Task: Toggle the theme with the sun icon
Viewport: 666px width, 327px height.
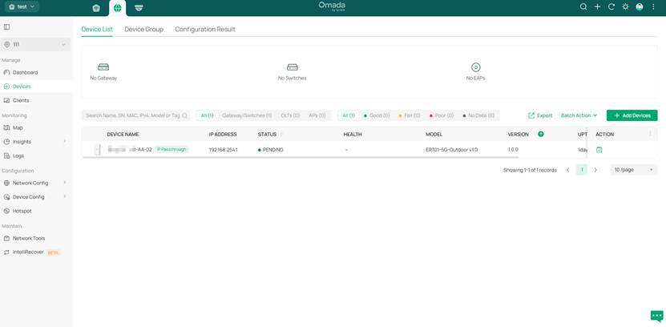Action: 625,7
